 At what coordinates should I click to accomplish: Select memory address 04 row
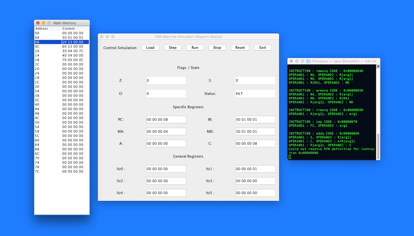pyautogui.click(x=62, y=38)
